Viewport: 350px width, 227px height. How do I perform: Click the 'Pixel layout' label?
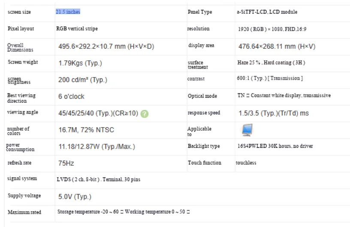[x=21, y=29]
